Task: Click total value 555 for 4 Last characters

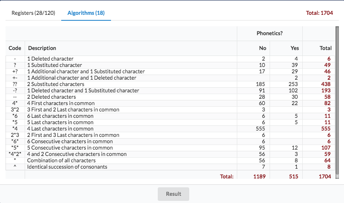Action: (x=326, y=129)
